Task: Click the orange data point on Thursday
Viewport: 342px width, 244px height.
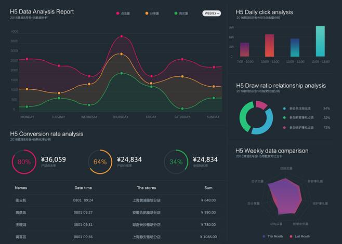Action: [x=121, y=54]
